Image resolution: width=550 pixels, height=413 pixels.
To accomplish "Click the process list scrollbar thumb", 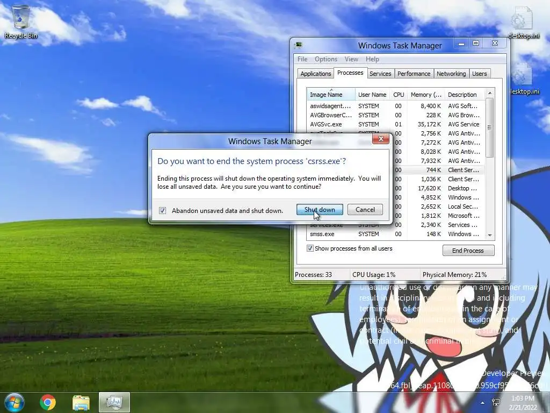I will tap(490, 127).
